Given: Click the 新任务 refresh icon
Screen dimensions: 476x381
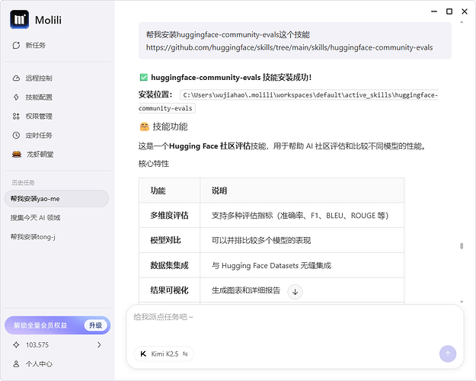Looking at the screenshot, I should point(16,45).
